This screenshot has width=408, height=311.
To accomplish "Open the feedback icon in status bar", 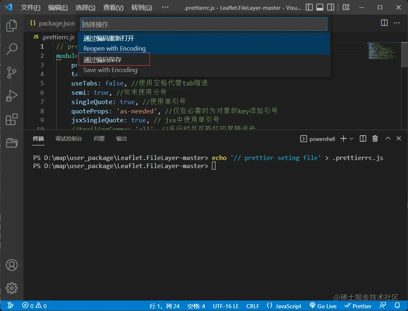I will click(383, 306).
